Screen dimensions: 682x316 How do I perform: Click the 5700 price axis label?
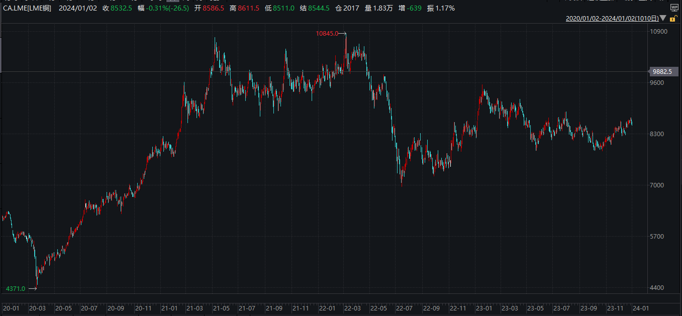tap(657, 237)
